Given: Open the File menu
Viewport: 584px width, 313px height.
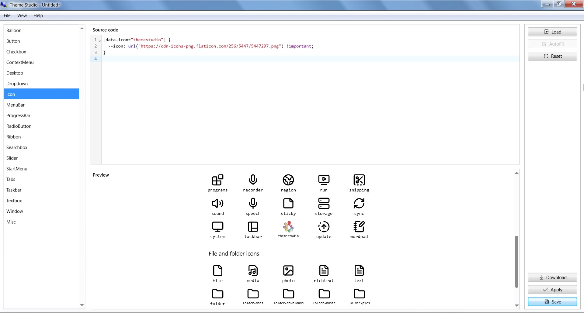Looking at the screenshot, I should (7, 15).
